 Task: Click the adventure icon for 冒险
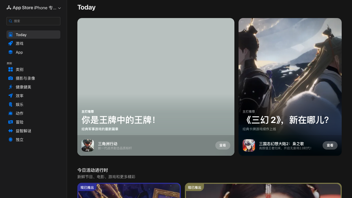click(x=11, y=122)
